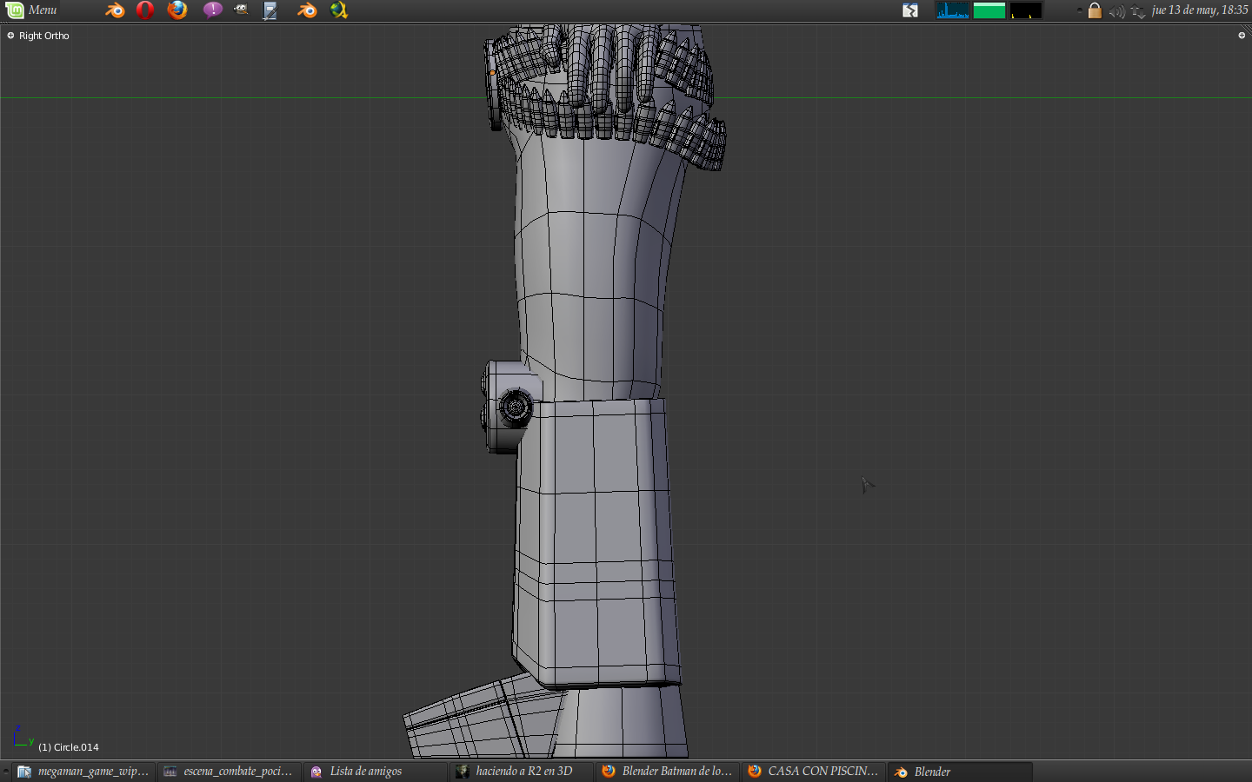Click the panel handle left of megaman_game_wip

6,772
